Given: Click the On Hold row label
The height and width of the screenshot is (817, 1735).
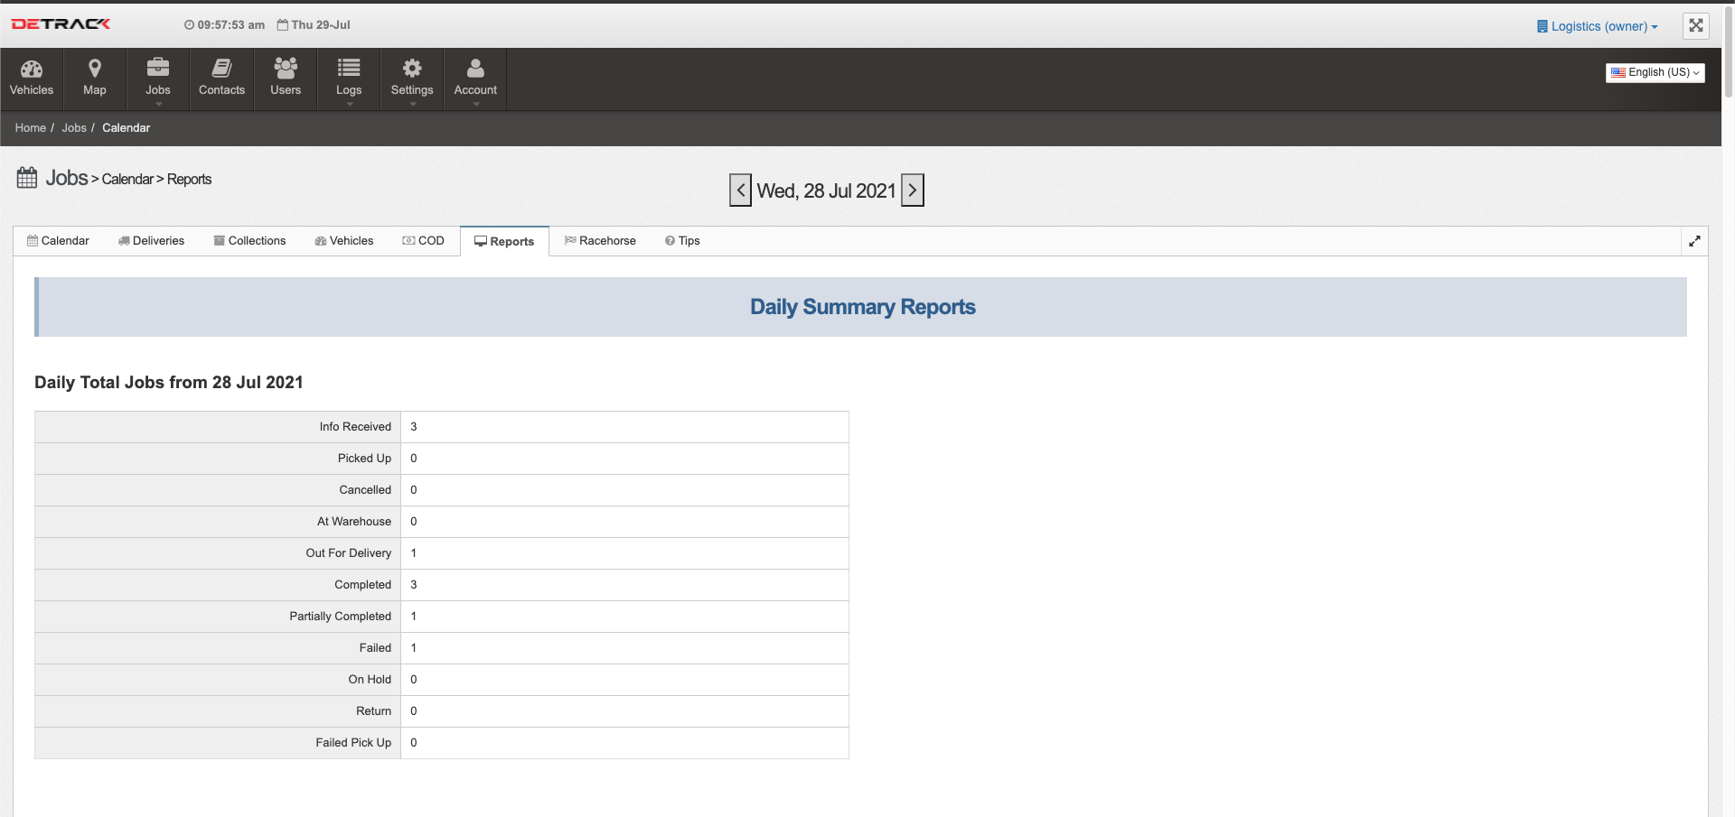Looking at the screenshot, I should (x=370, y=680).
